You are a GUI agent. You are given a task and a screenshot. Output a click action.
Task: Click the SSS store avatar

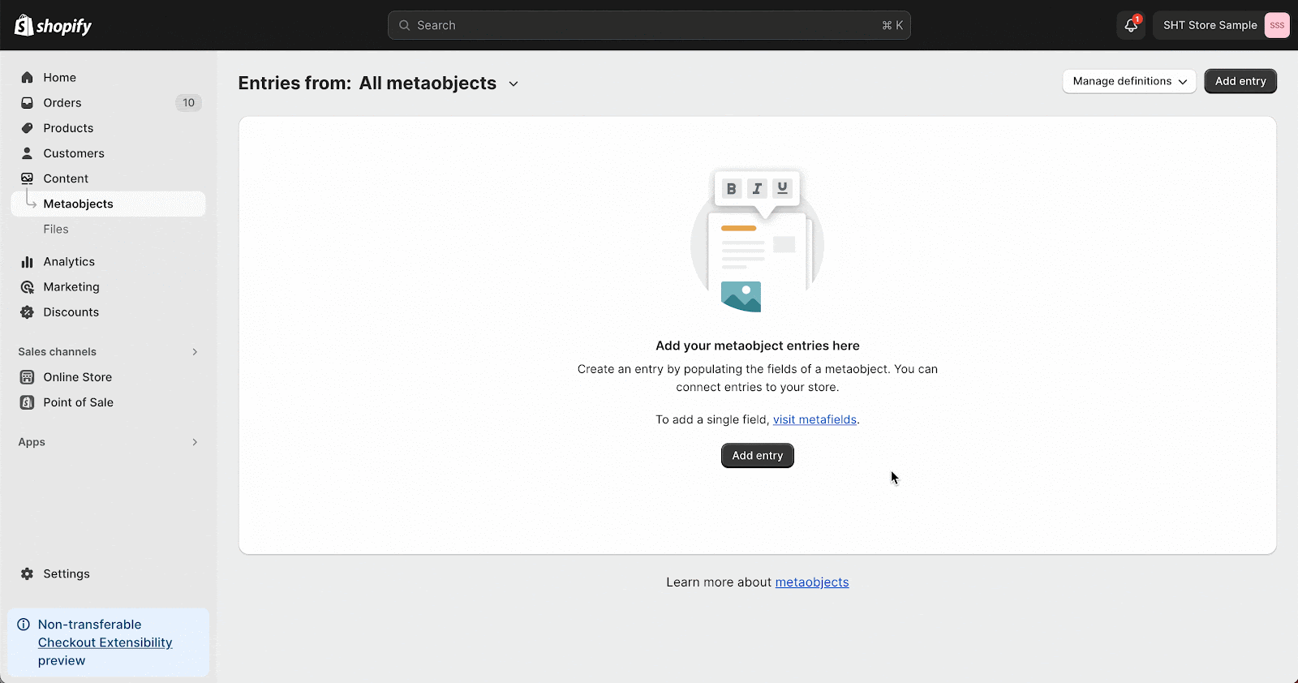[x=1276, y=25]
